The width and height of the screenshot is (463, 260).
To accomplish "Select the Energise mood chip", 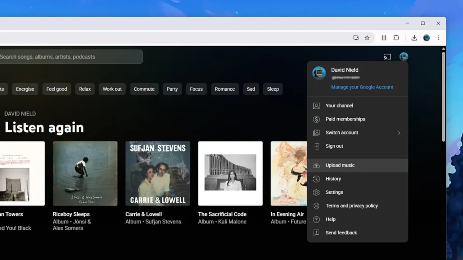I will click(25, 89).
